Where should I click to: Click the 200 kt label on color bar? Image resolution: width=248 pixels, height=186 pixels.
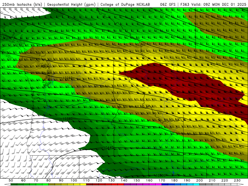click(x=199, y=180)
